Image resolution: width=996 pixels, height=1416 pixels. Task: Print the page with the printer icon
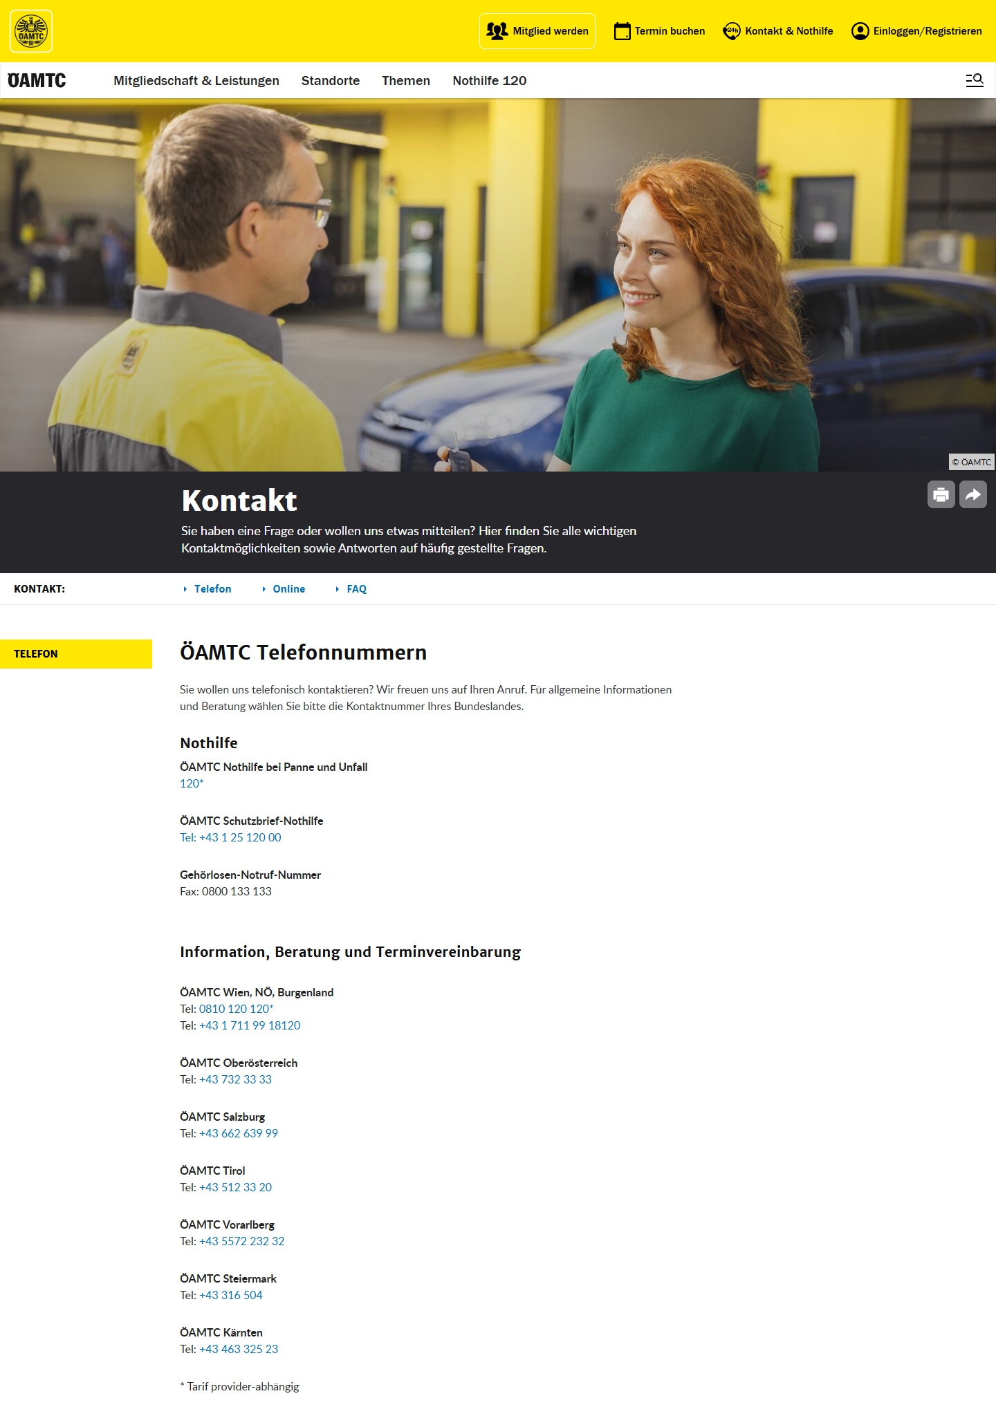(x=941, y=494)
